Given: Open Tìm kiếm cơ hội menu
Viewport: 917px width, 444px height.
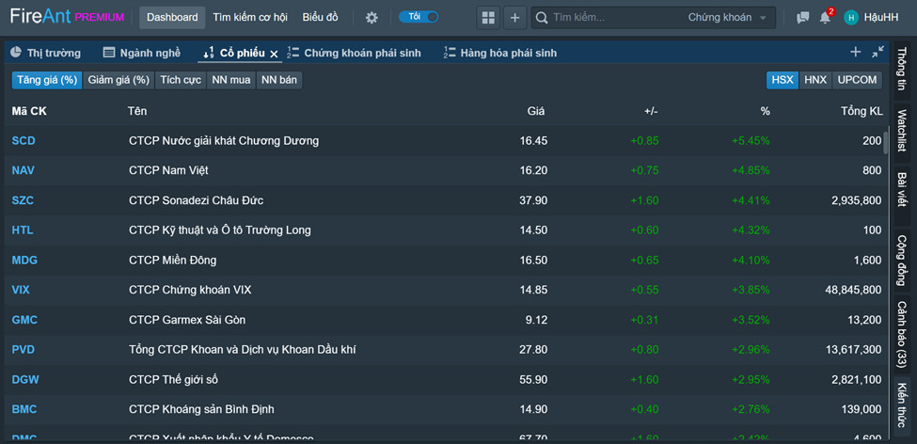Looking at the screenshot, I should 250,18.
